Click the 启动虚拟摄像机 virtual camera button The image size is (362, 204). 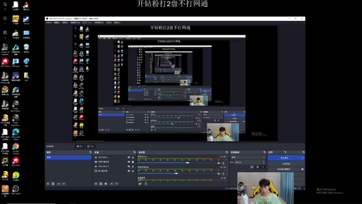(284, 169)
